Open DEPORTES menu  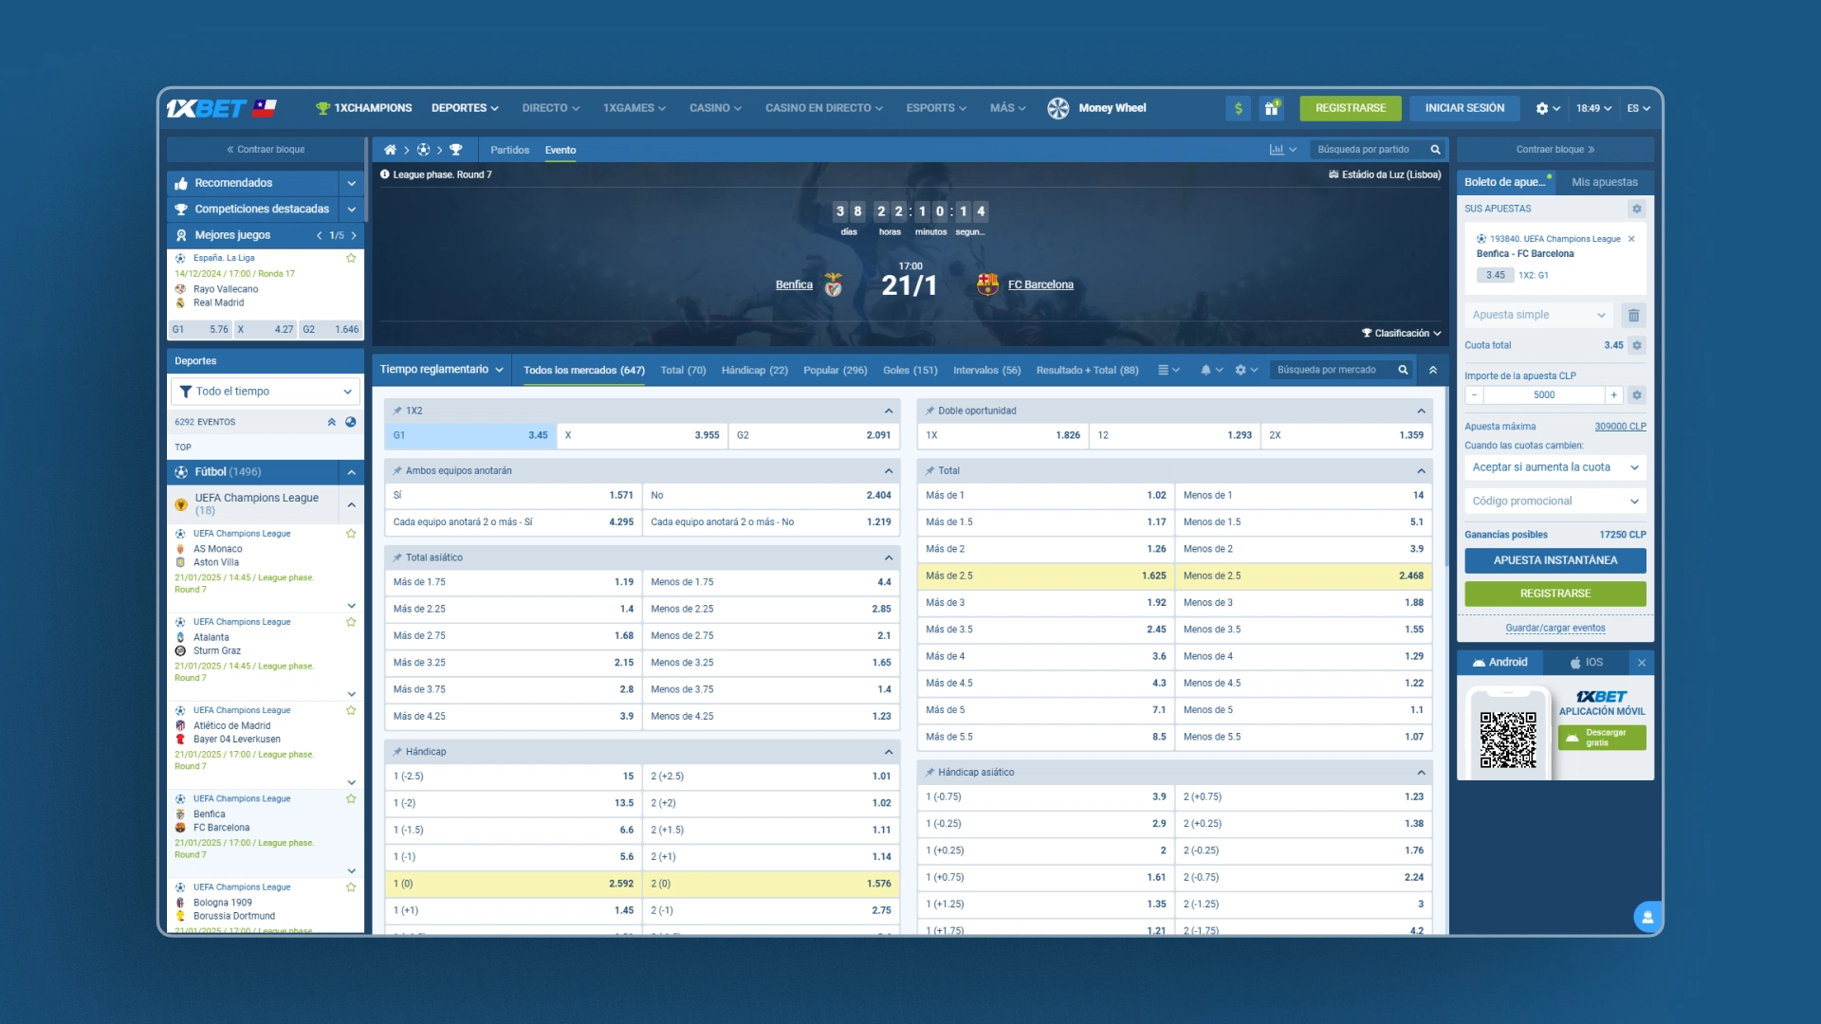465,108
